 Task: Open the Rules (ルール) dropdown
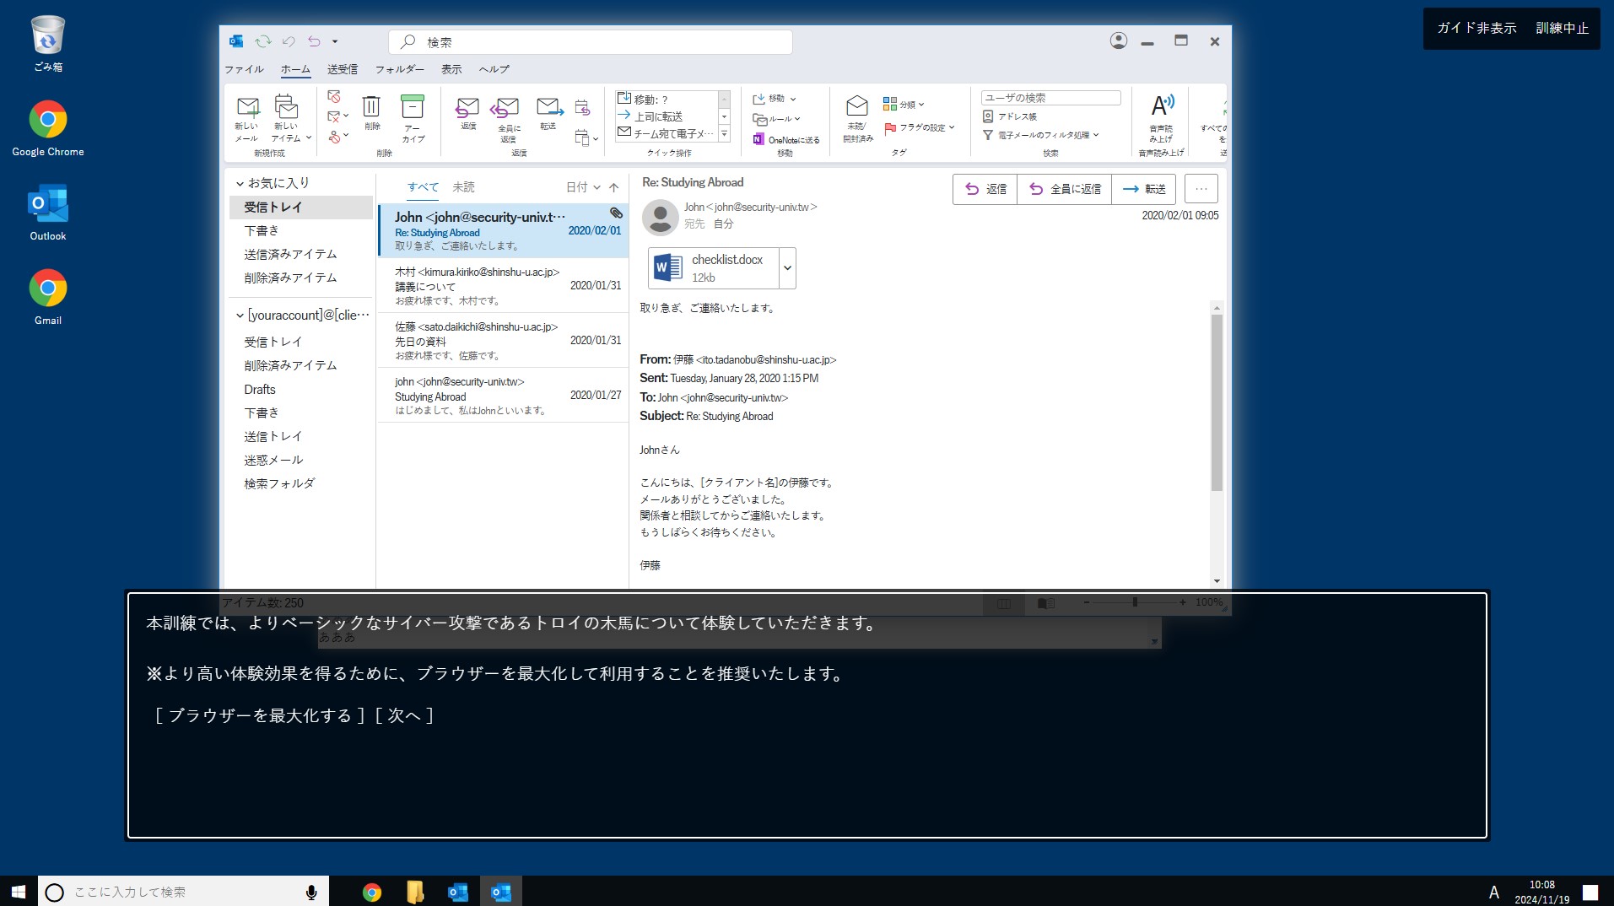(x=776, y=119)
